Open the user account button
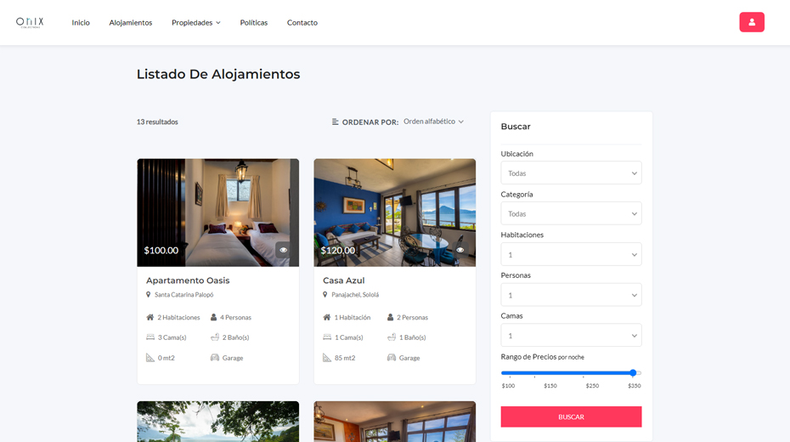 752,22
